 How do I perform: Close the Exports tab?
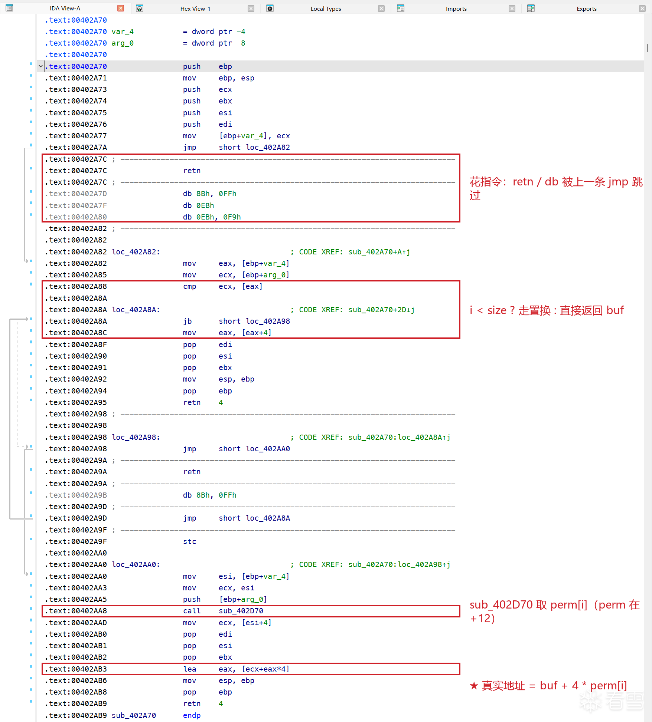(642, 9)
